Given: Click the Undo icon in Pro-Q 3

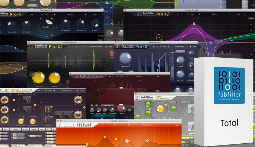Looking at the screenshot, I should tap(178, 14).
